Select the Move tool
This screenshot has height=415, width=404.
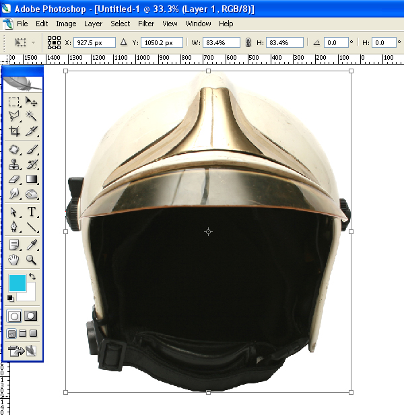coord(31,102)
